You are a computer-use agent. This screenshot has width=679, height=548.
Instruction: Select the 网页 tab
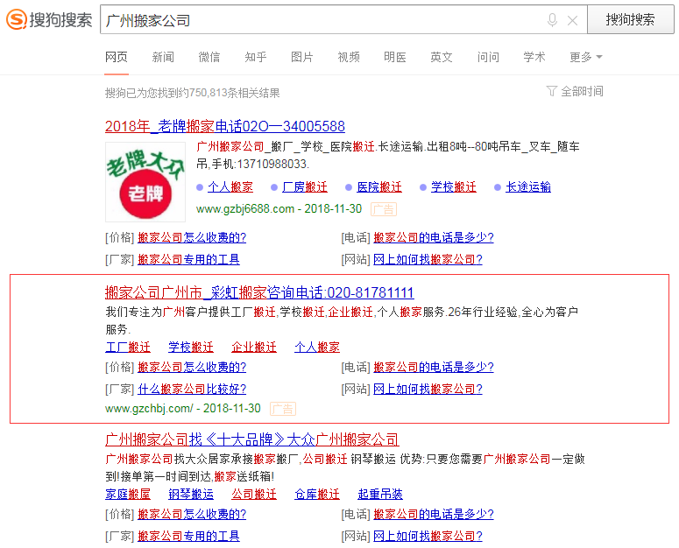[116, 57]
